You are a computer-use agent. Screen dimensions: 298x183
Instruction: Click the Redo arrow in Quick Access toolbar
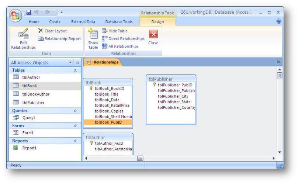pyautogui.click(x=48, y=12)
